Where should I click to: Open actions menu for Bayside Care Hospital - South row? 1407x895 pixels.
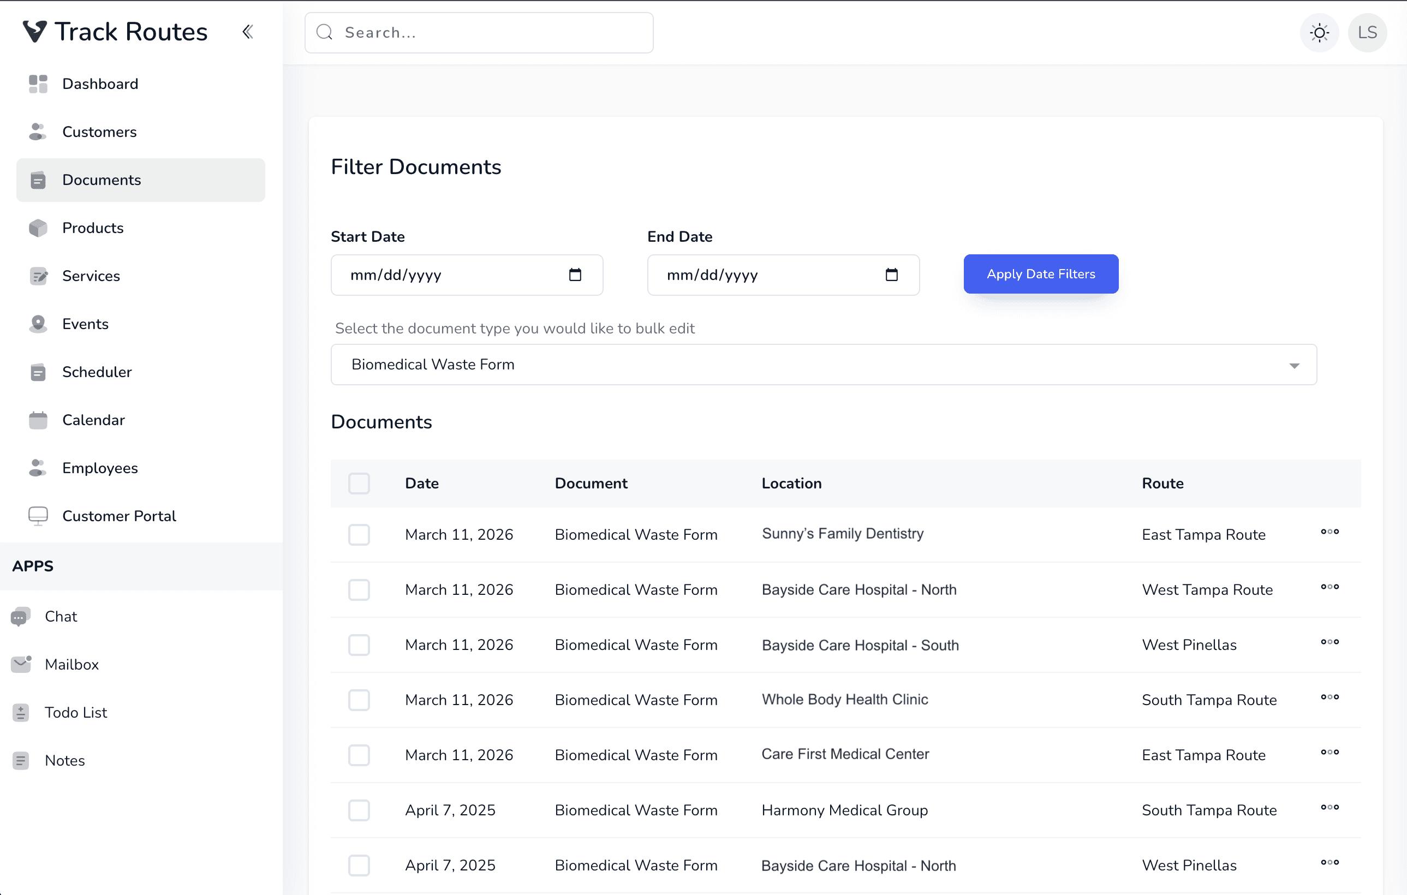click(x=1330, y=642)
